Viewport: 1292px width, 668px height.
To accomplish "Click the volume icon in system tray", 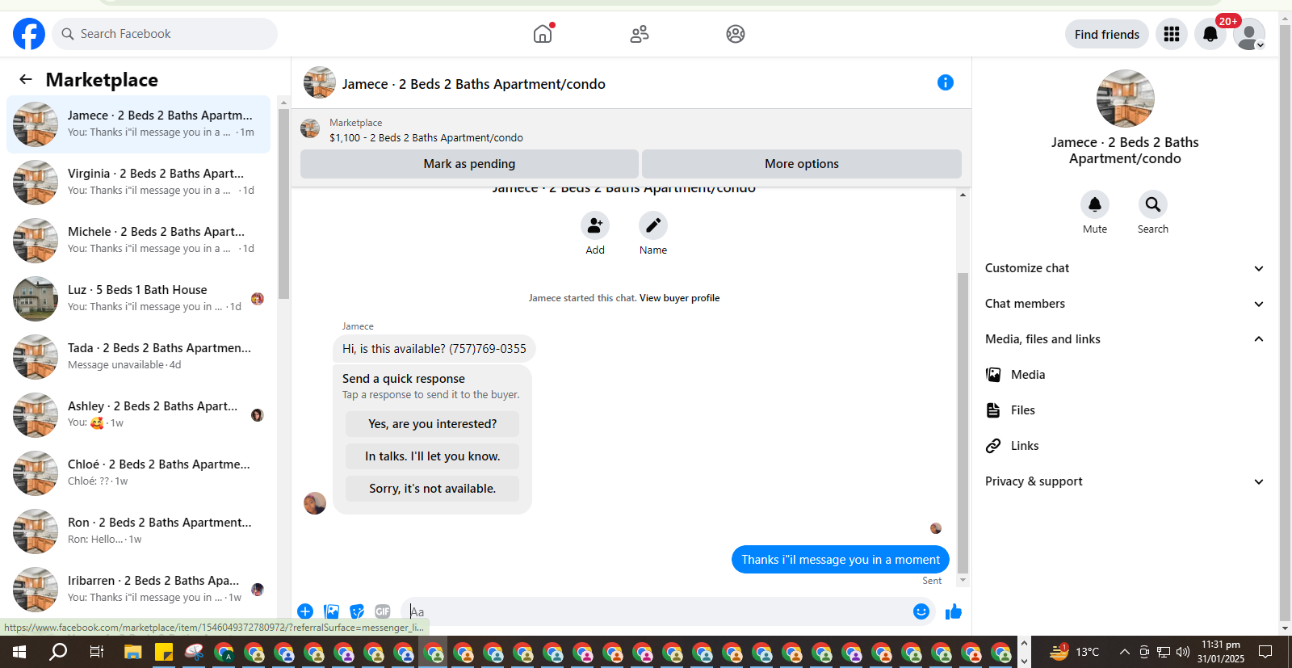I will (1183, 652).
